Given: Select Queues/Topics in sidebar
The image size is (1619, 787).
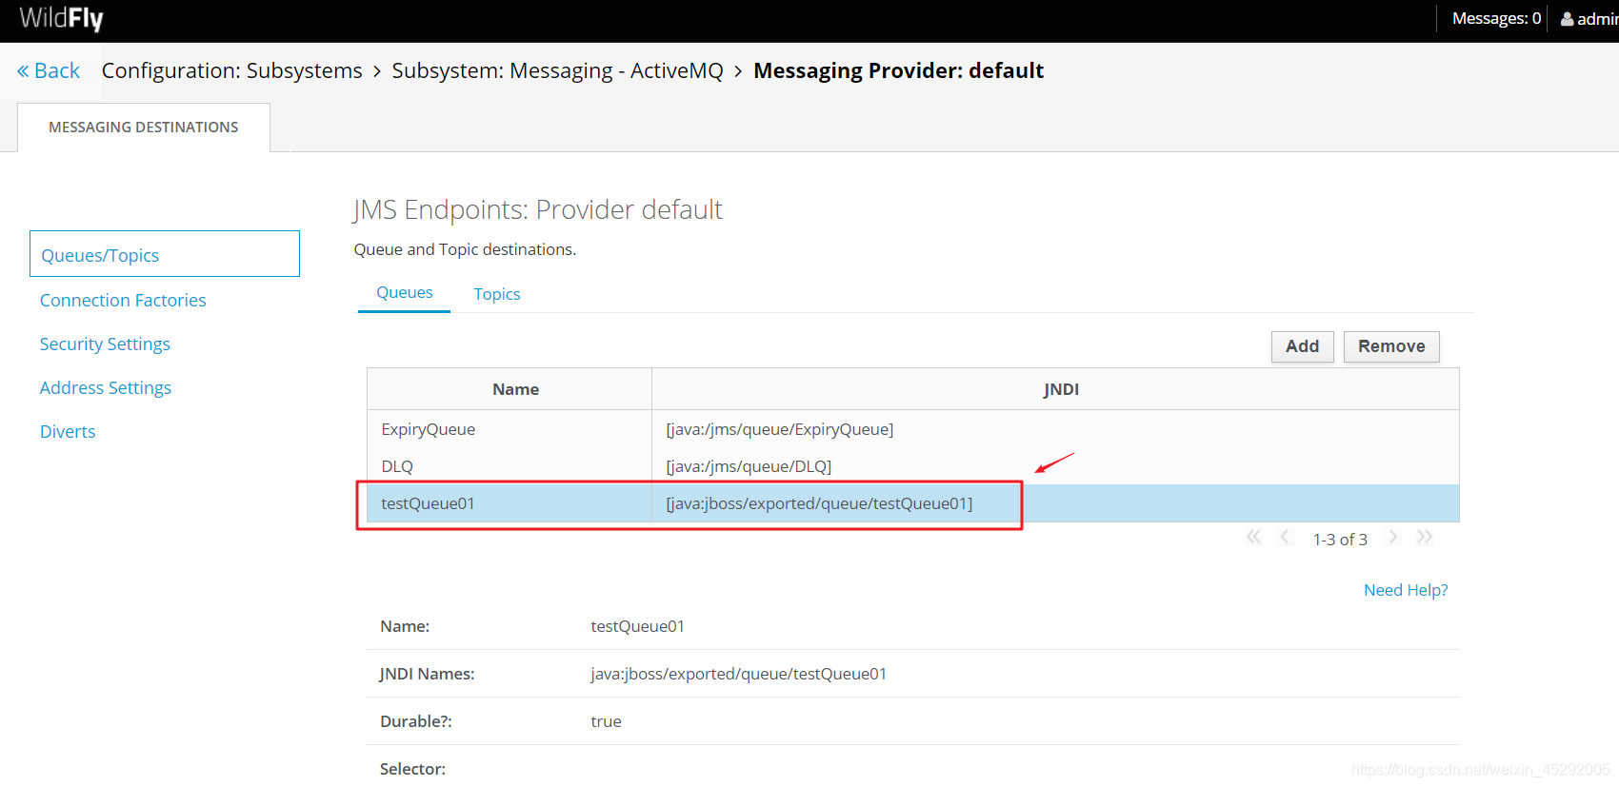Looking at the screenshot, I should [165, 254].
